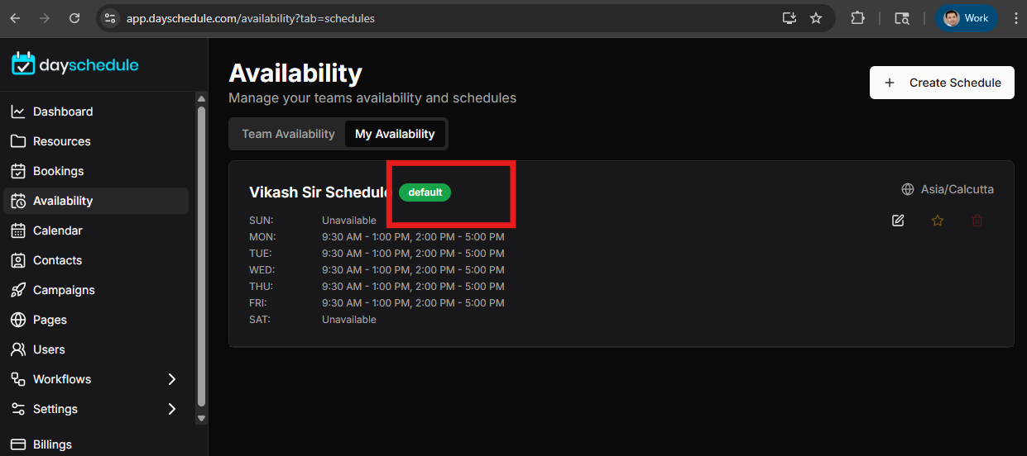The image size is (1027, 456).
Task: Open the Campaigns rocket item
Action: pyautogui.click(x=63, y=290)
